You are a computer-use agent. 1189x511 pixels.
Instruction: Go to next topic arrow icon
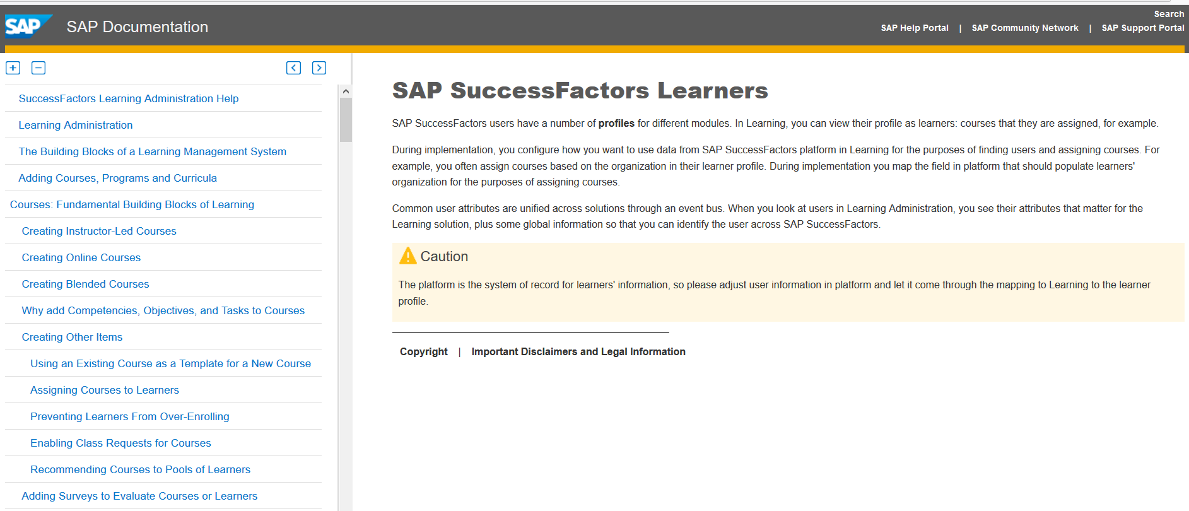(x=319, y=68)
